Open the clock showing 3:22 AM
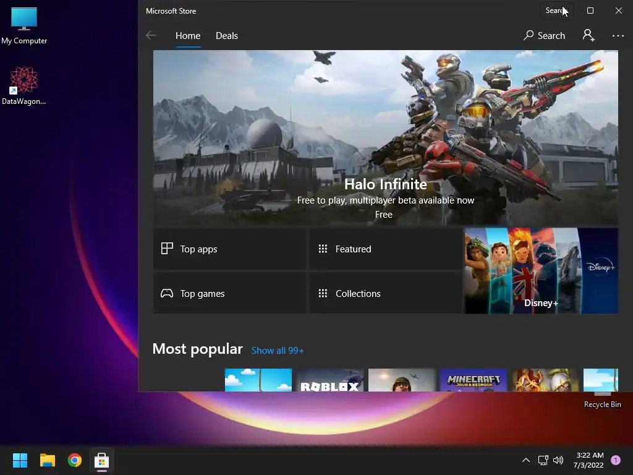Screen dimensions: 633x475 [x=588, y=460]
